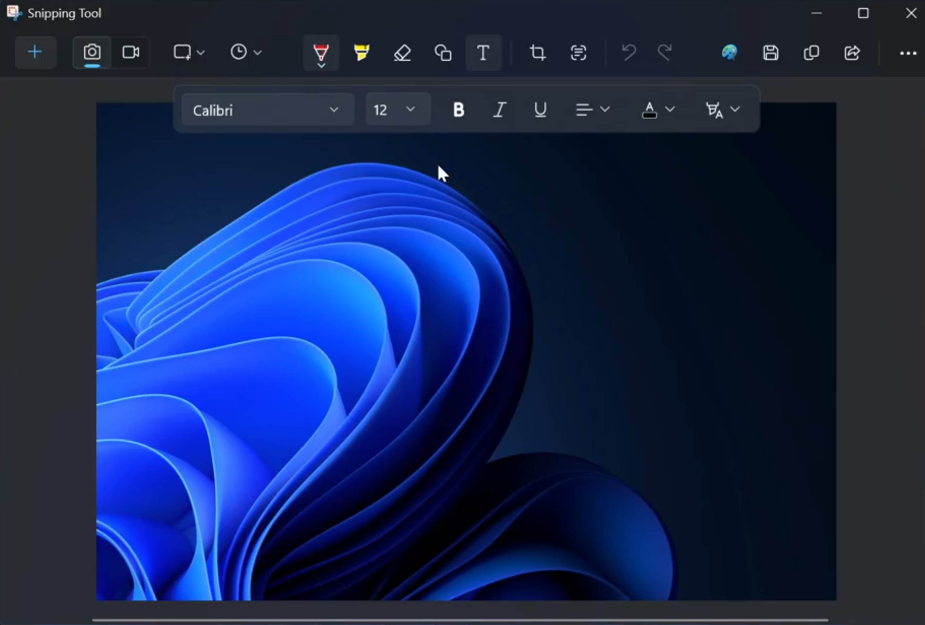
Task: Select the yellow highlighter tool
Action: (x=361, y=52)
